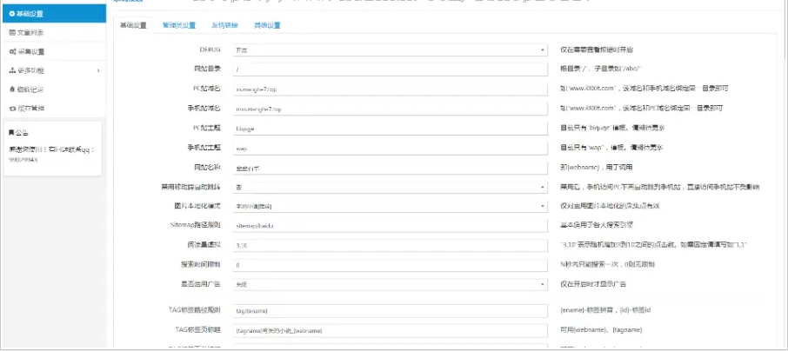
Task: Click the 手机站域名 input field
Action: tap(390, 109)
